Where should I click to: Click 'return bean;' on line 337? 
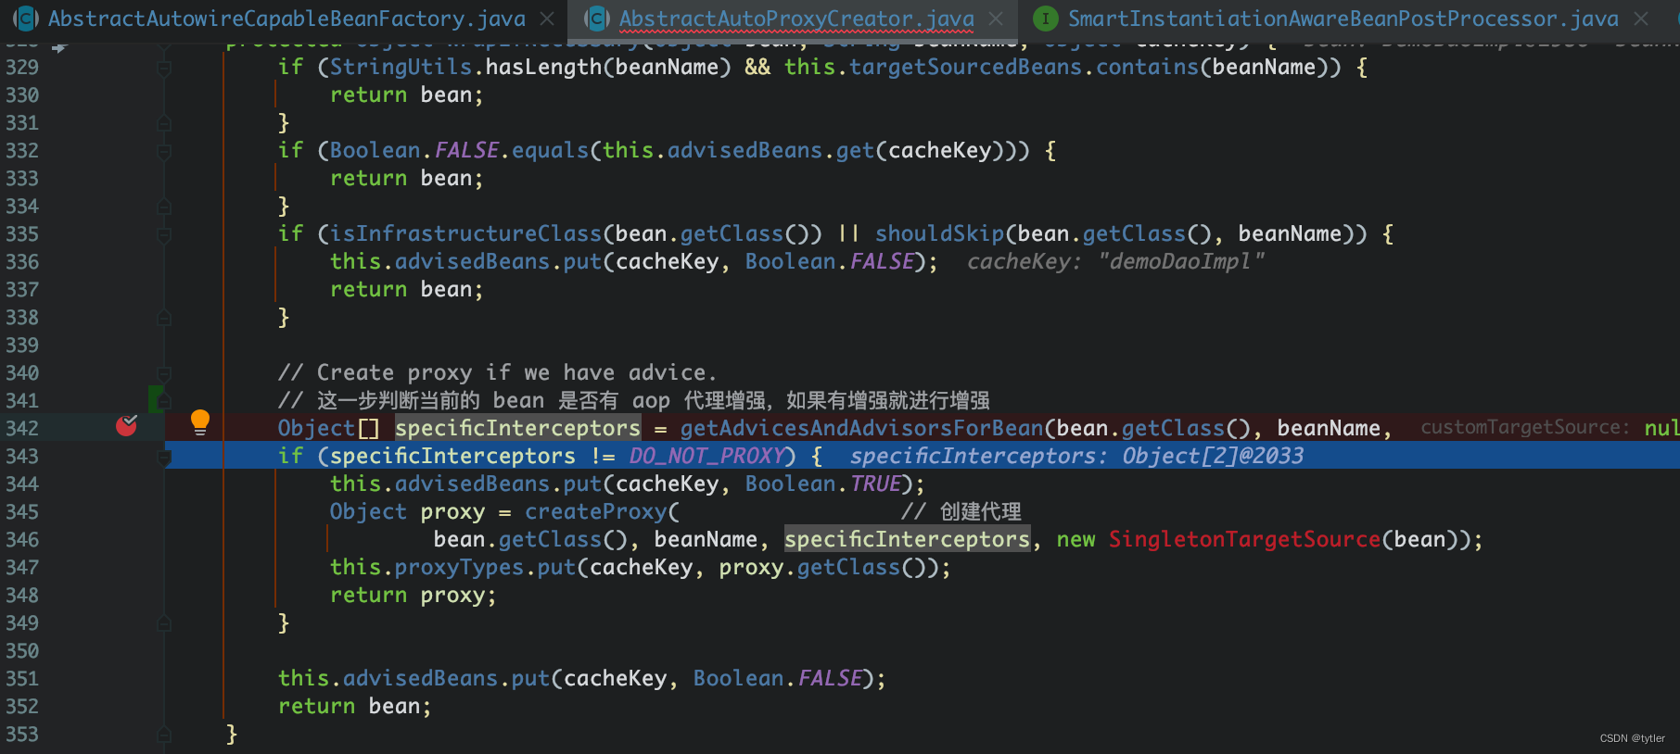coord(407,289)
